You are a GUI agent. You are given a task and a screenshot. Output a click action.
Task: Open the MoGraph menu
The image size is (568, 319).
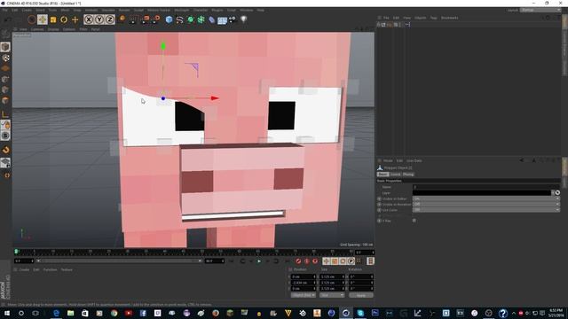point(181,10)
